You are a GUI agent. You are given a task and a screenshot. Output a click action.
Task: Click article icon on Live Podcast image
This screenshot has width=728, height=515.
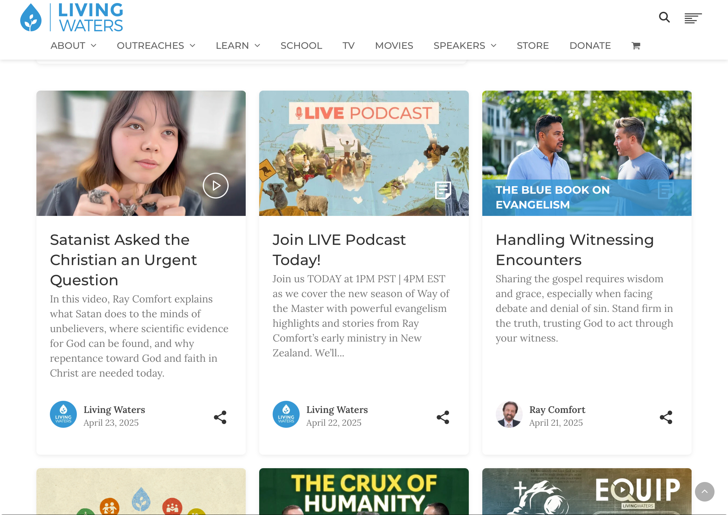coord(443,190)
